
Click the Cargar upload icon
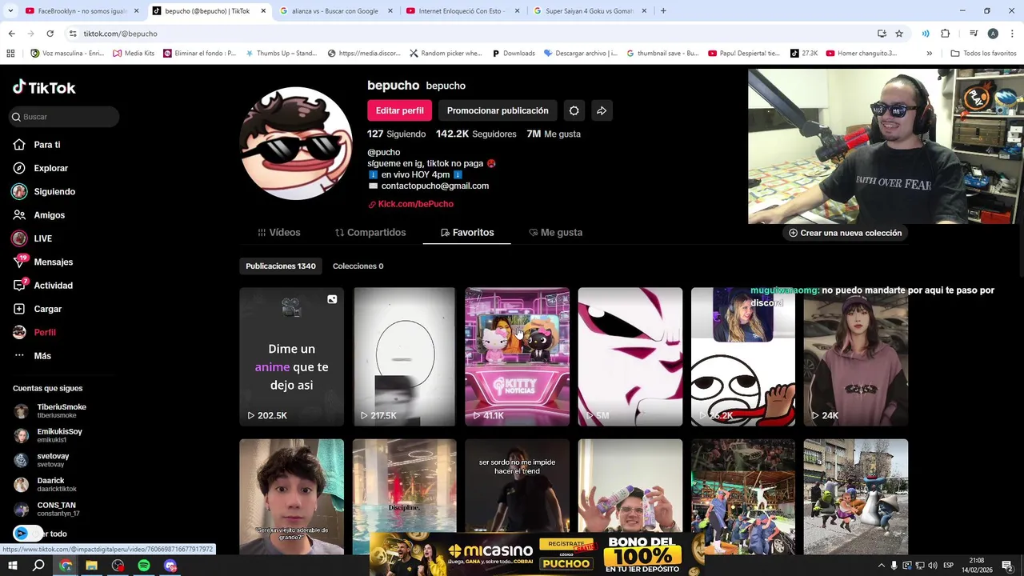pyautogui.click(x=19, y=309)
